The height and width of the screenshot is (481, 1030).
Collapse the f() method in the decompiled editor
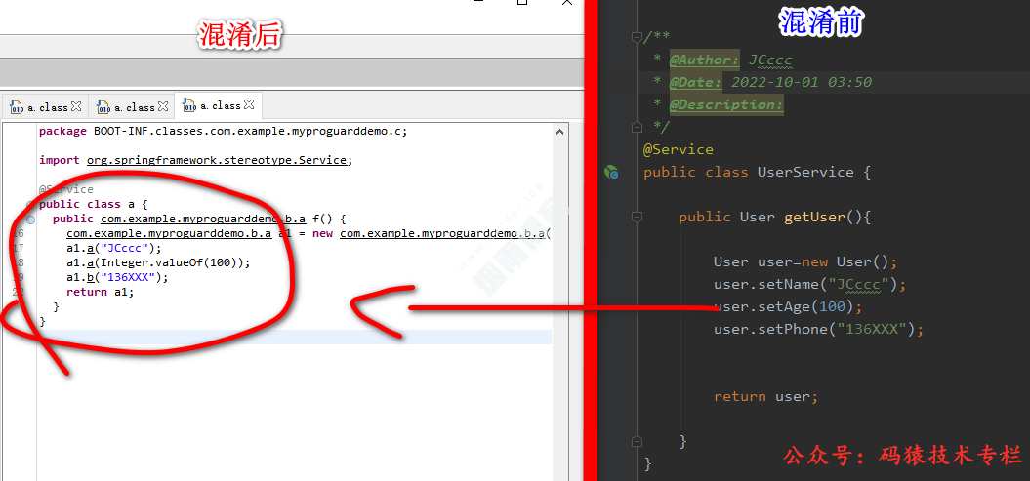(x=29, y=220)
